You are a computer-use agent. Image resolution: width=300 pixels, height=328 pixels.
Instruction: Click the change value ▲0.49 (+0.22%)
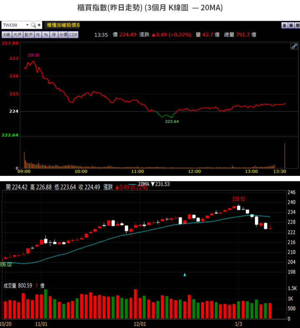171,35
